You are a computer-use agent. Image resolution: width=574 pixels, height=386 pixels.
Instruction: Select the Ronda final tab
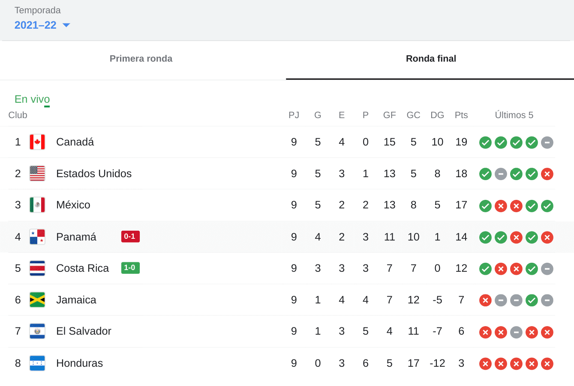point(430,59)
